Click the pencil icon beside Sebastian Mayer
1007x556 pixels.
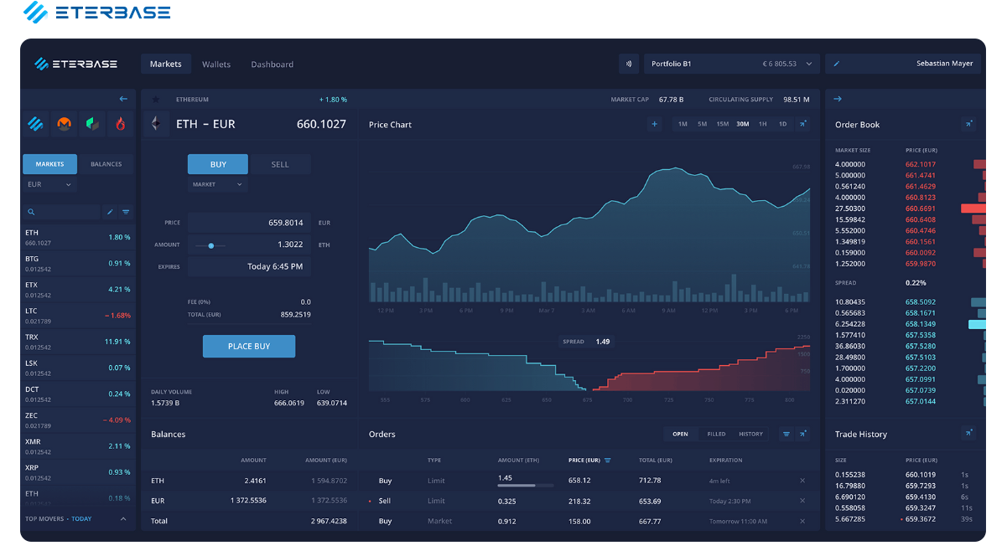[836, 64]
